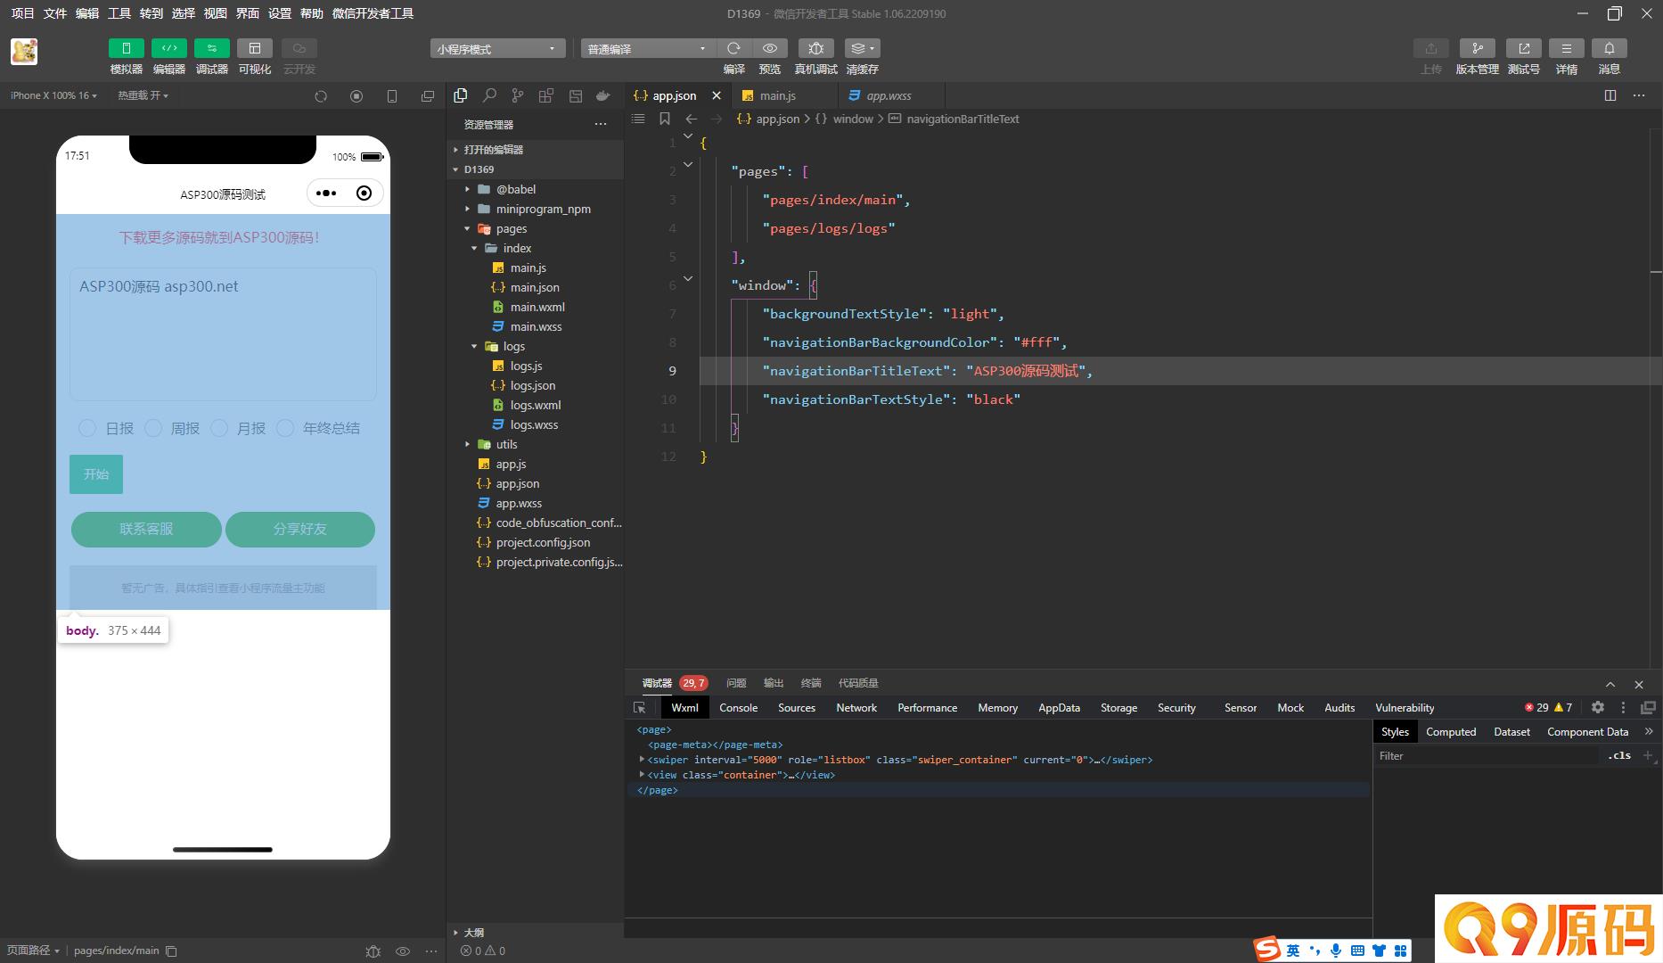
Task: Open the Source Control sidebar icon
Action: 518,95
